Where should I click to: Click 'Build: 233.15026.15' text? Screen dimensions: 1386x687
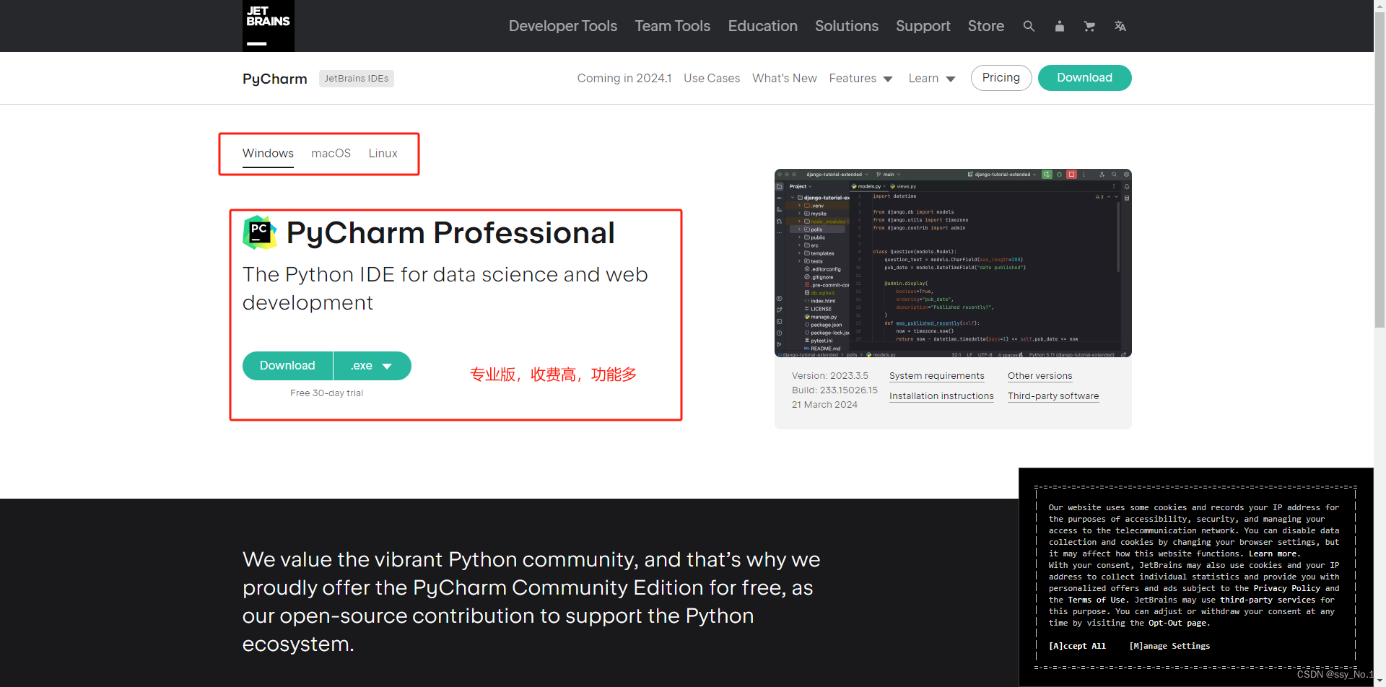pyautogui.click(x=834, y=390)
